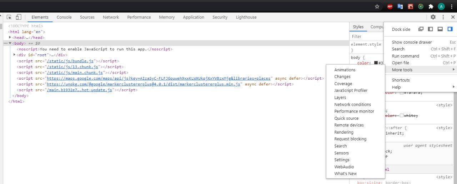Image resolution: width=457 pixels, height=184 pixels.
Task: Open Changes from More tools
Action: pos(355,76)
